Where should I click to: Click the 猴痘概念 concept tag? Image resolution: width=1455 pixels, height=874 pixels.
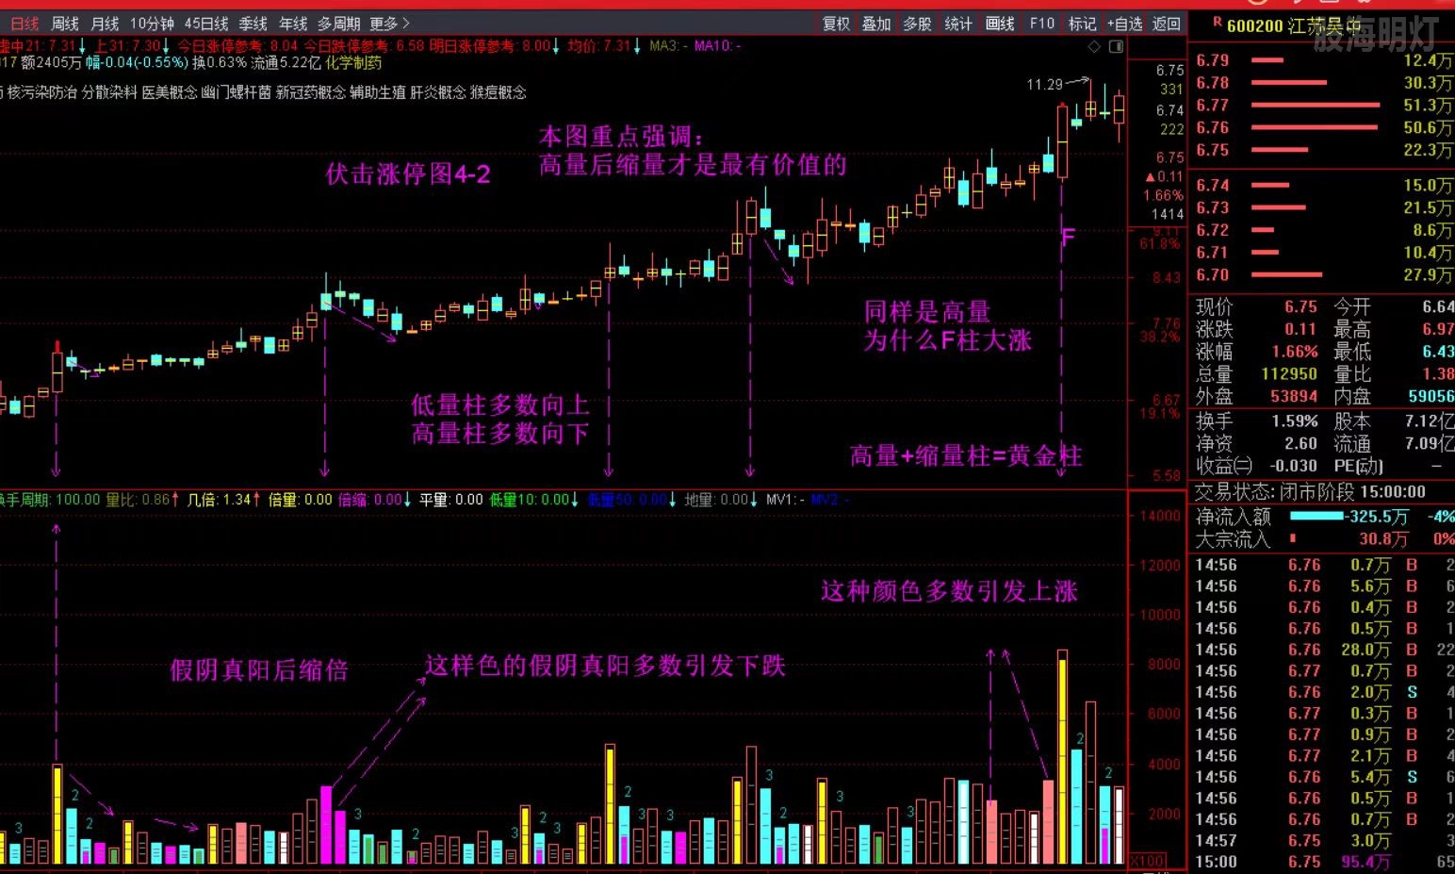[499, 92]
